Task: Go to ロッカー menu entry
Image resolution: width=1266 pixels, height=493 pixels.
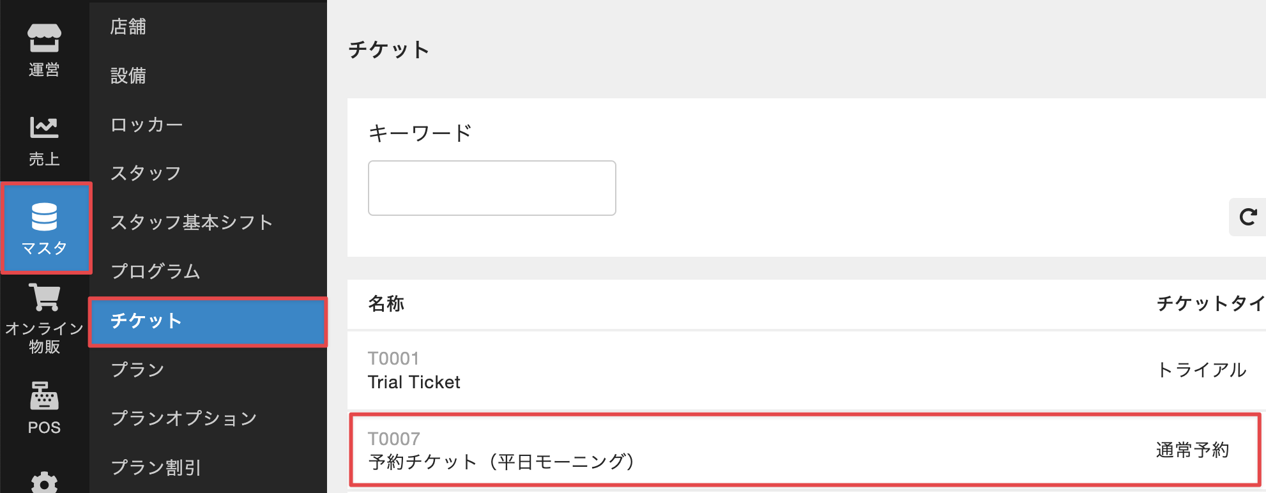Action: tap(147, 125)
